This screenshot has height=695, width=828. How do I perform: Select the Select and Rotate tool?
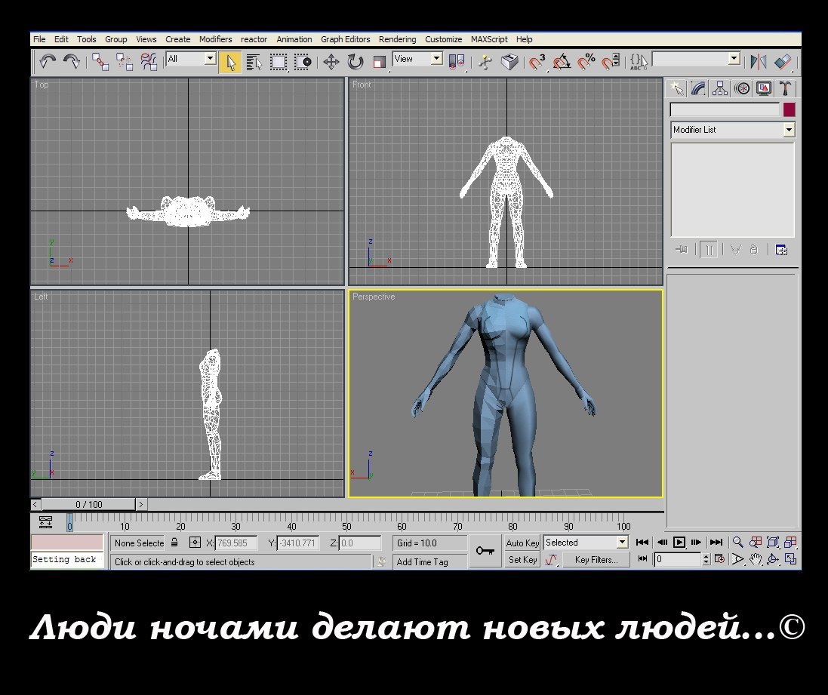pos(355,62)
